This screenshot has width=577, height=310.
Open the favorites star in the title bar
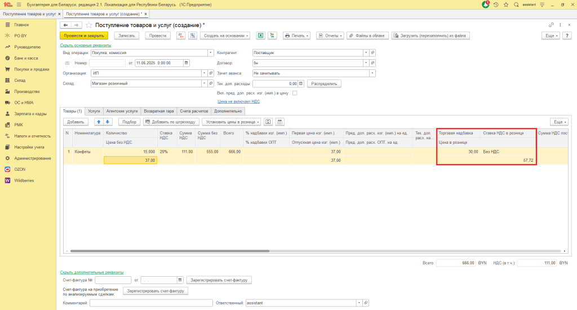pos(506,5)
